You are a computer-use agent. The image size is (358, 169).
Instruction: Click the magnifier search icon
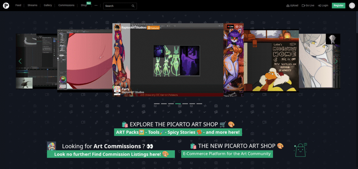click(x=133, y=6)
